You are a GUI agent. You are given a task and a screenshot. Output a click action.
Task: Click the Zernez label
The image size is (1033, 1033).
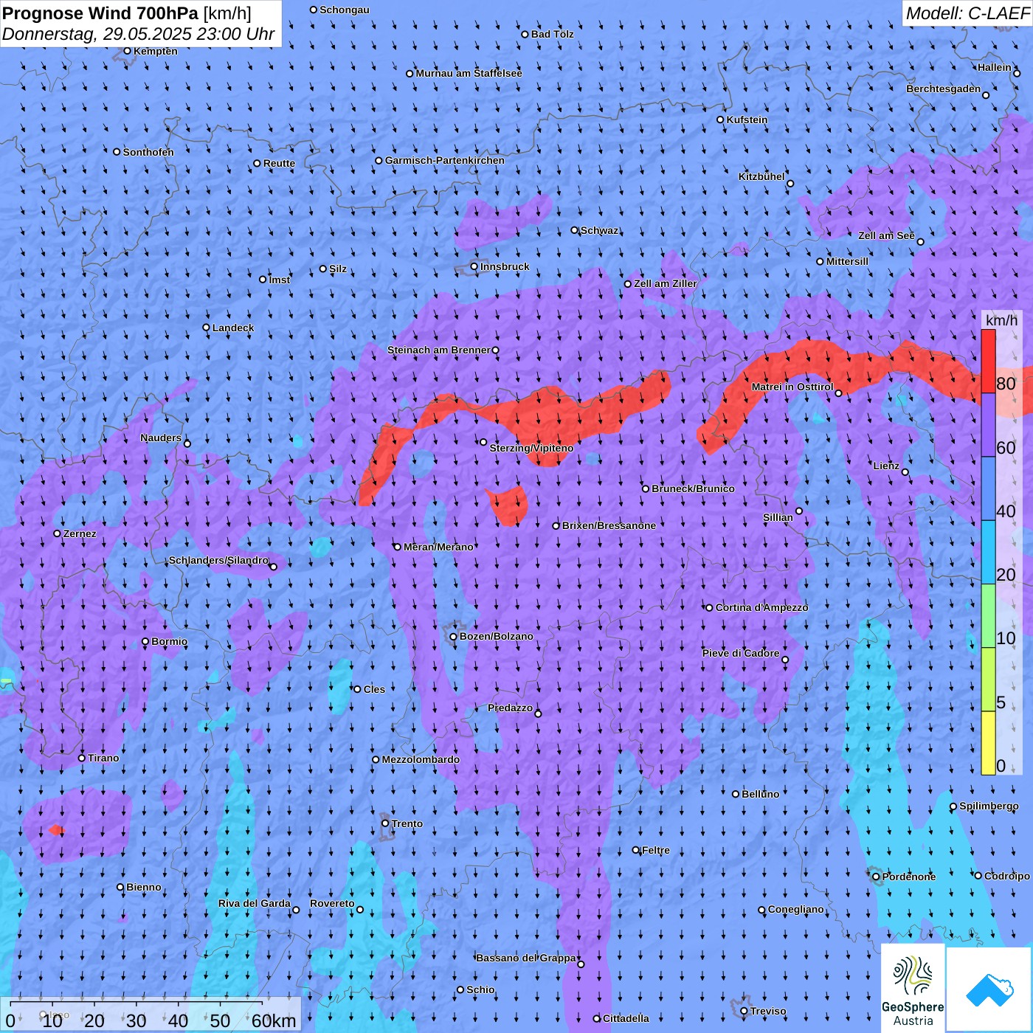80,533
